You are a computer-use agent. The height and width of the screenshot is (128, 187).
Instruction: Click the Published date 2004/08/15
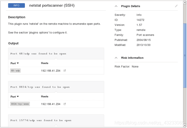pyautogui.click(x=143, y=40)
